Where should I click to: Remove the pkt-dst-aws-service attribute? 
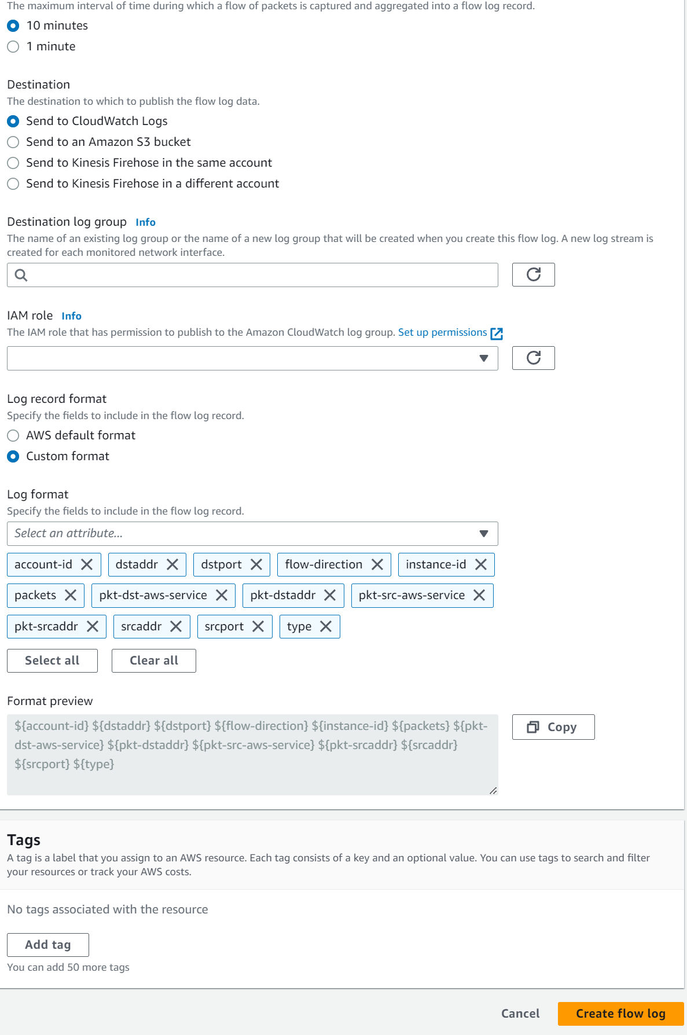click(222, 595)
